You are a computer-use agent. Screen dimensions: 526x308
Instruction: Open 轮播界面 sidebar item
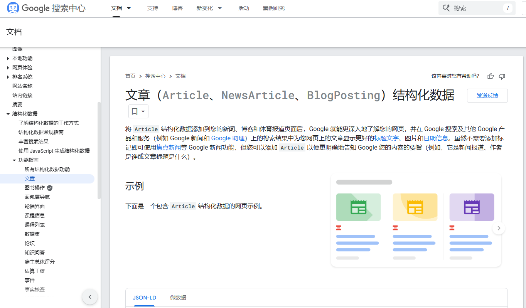point(35,207)
